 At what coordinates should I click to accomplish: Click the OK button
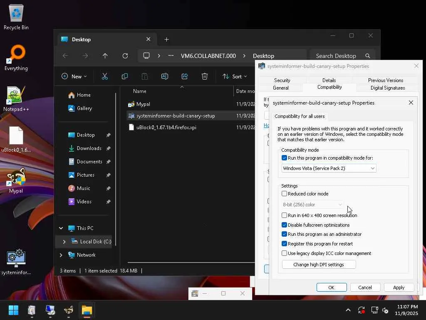point(332,287)
